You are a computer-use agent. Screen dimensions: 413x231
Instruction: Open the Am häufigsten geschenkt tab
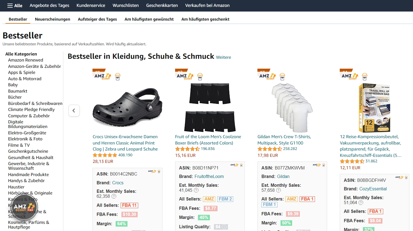tap(205, 19)
